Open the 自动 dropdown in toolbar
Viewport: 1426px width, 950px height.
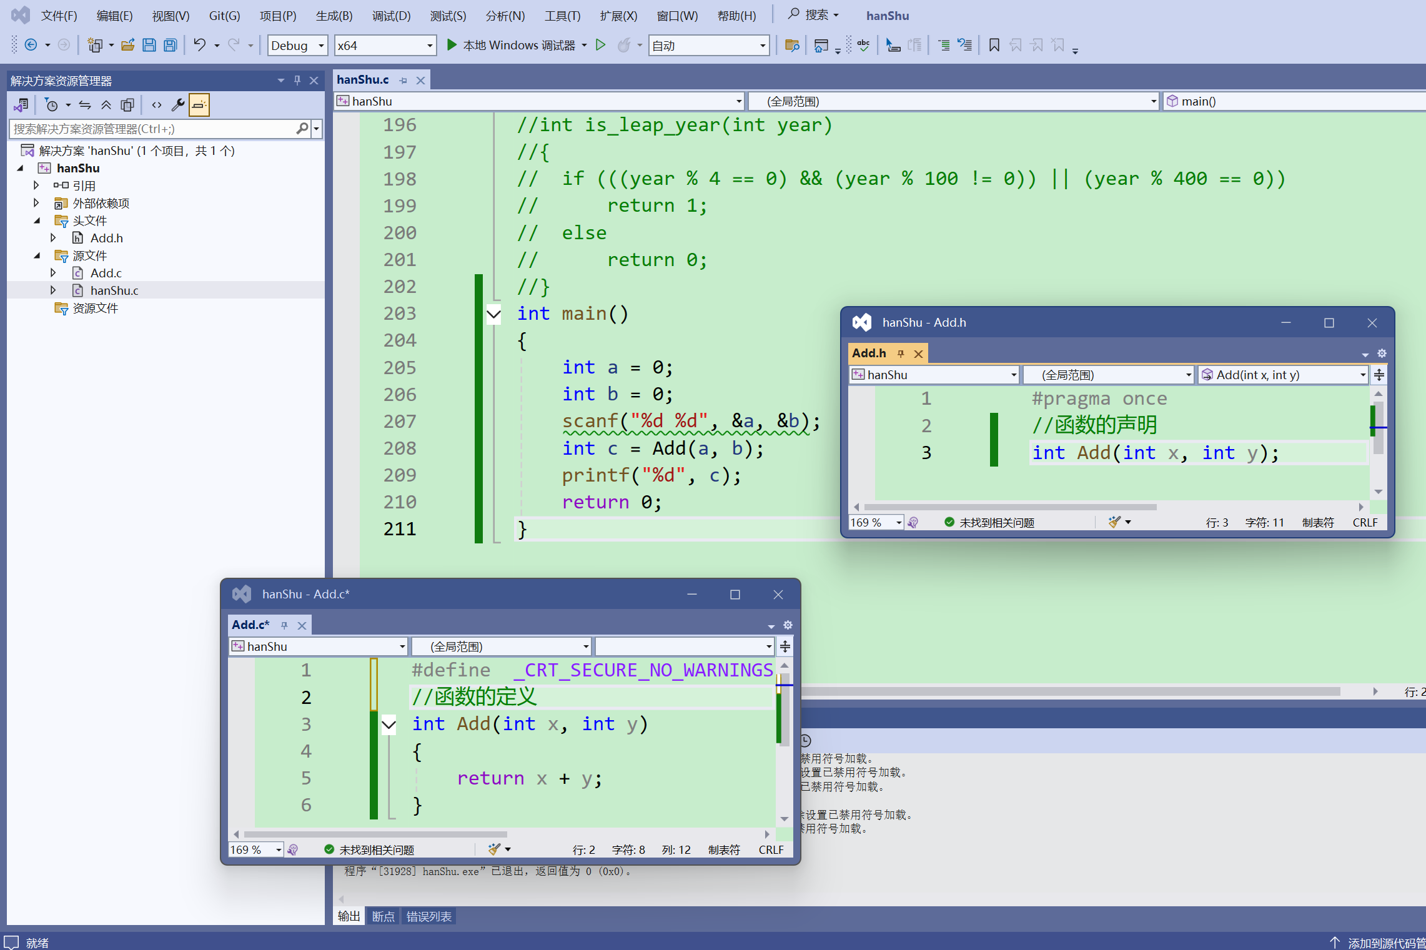pos(708,46)
